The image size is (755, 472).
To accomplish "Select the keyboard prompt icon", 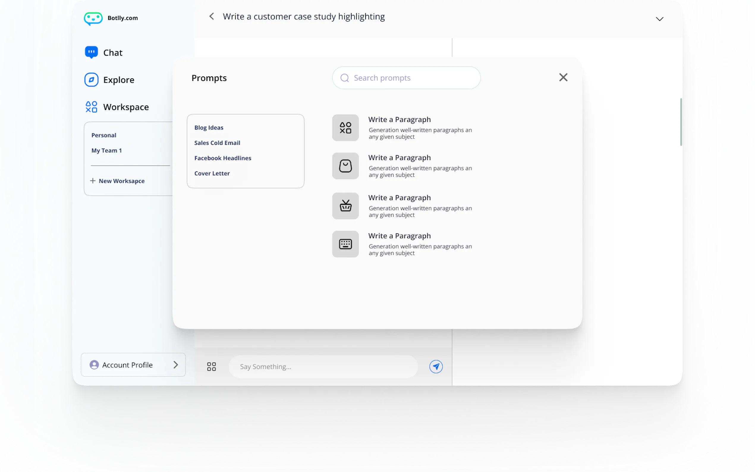I will [345, 244].
